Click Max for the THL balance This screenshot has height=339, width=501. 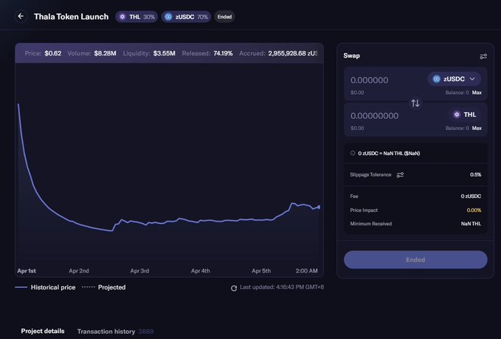tap(477, 128)
